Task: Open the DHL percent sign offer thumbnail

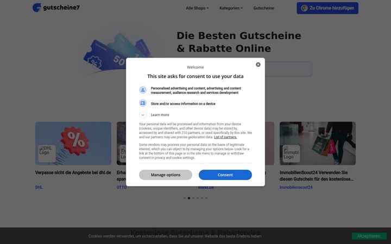Action: 73,143
